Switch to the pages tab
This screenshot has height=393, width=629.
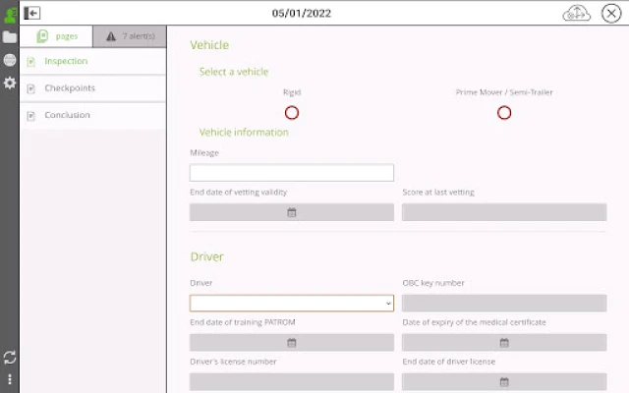pos(57,36)
